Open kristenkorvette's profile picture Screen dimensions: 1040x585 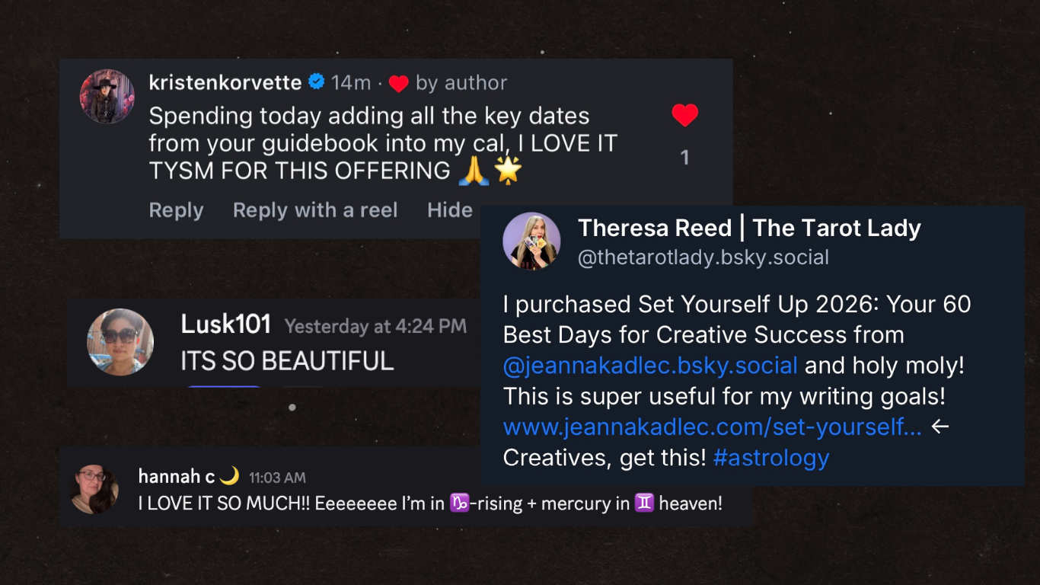[x=107, y=97]
